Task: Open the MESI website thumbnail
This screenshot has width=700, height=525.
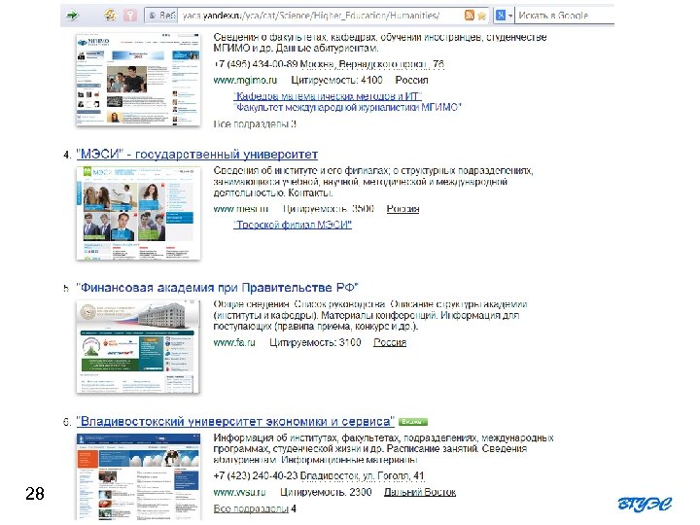Action: tap(138, 213)
